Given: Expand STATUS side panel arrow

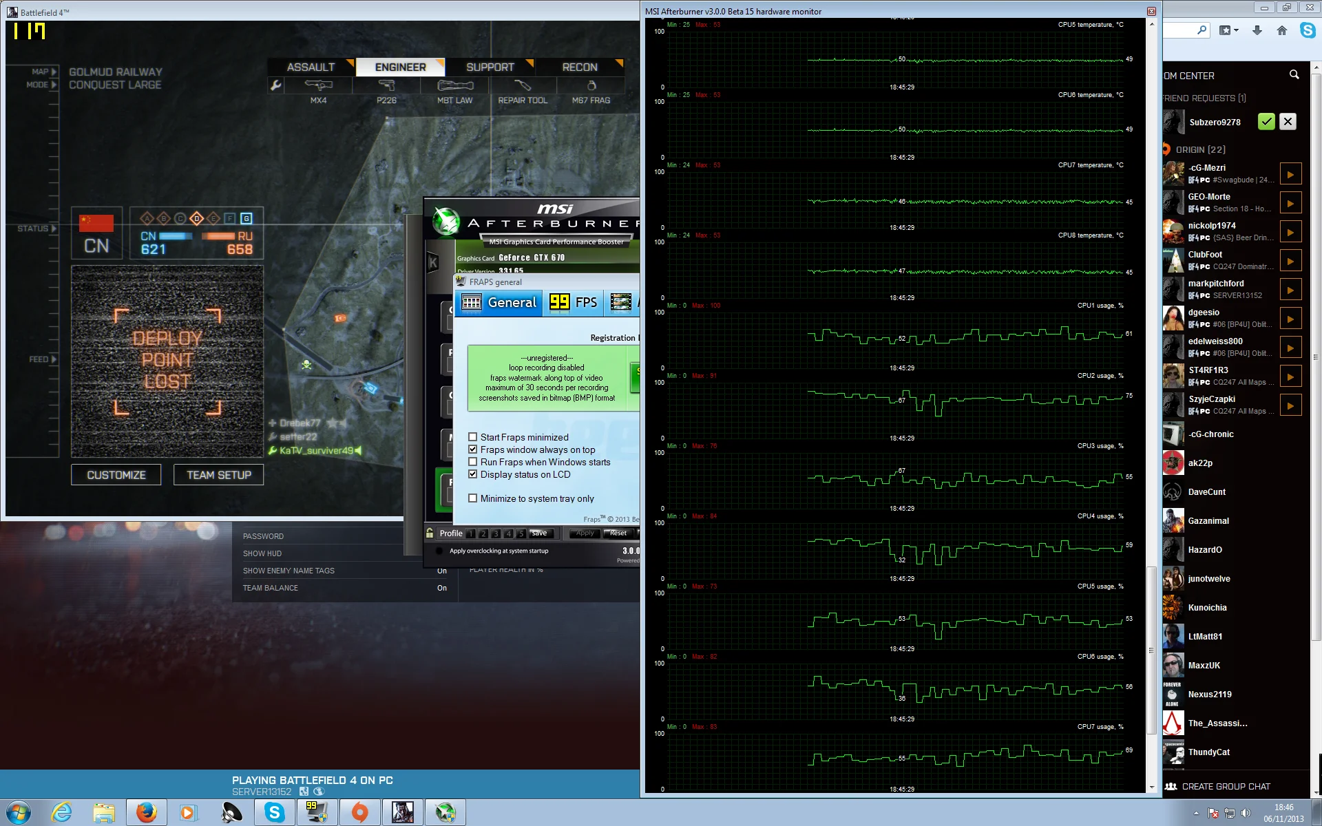Looking at the screenshot, I should pyautogui.click(x=54, y=229).
